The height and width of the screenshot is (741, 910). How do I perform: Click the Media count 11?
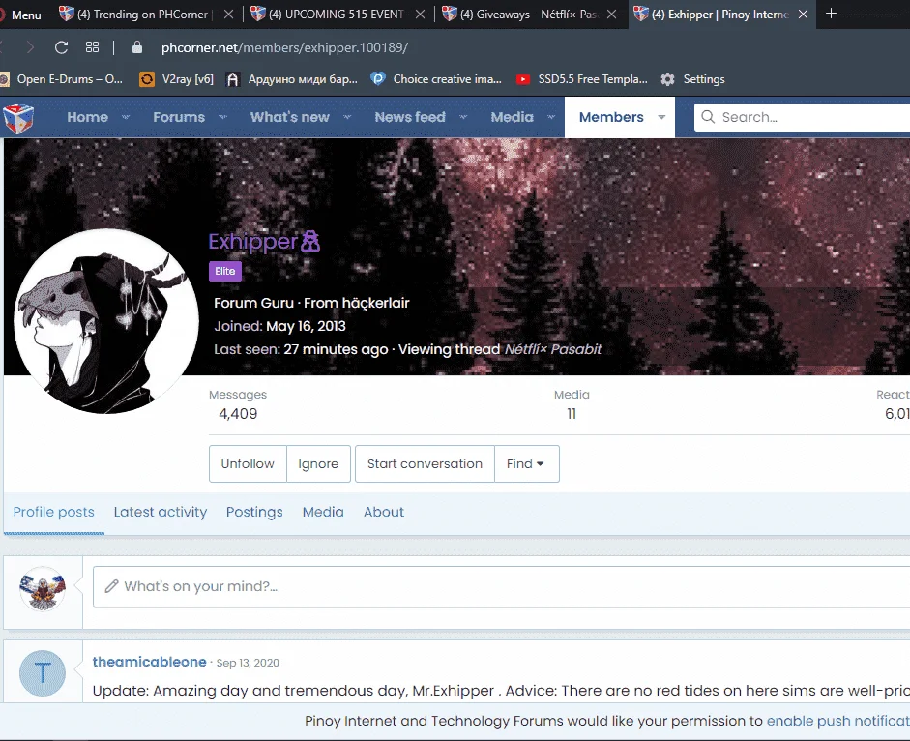point(572,413)
